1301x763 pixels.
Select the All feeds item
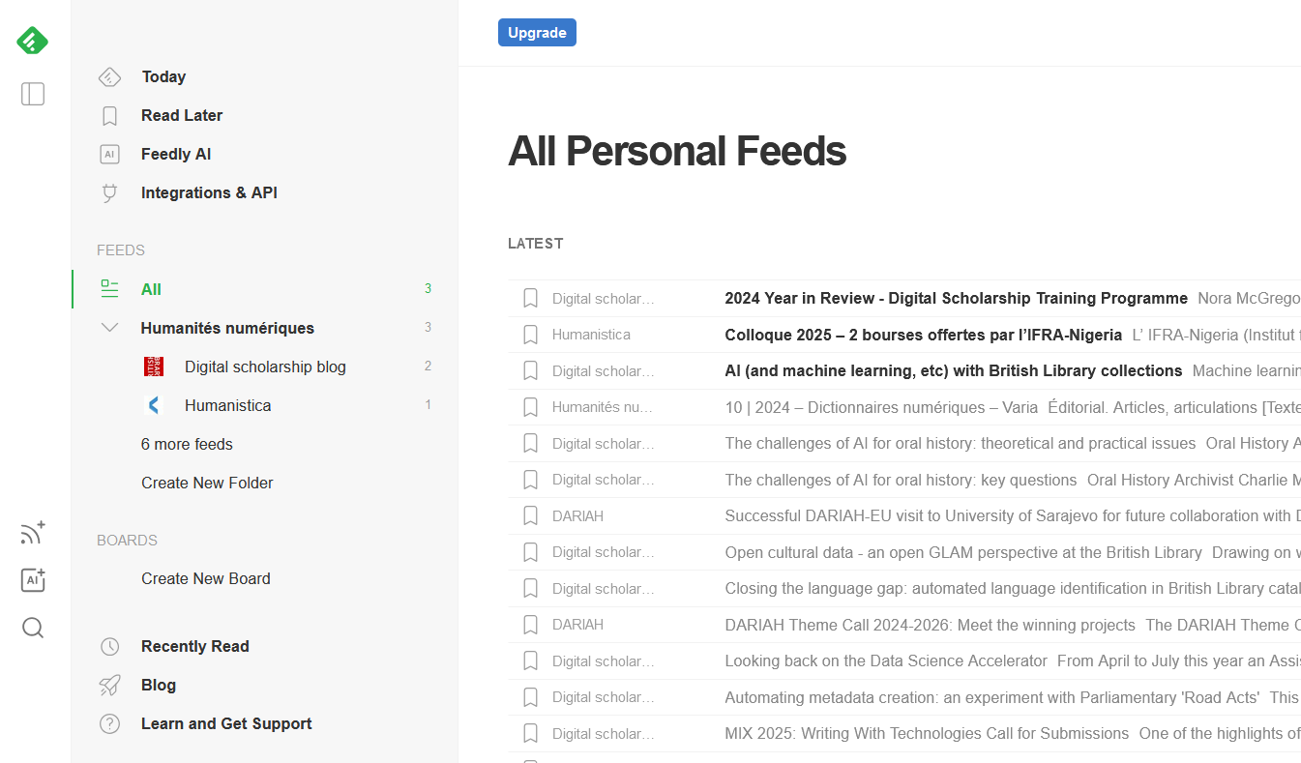tap(151, 289)
